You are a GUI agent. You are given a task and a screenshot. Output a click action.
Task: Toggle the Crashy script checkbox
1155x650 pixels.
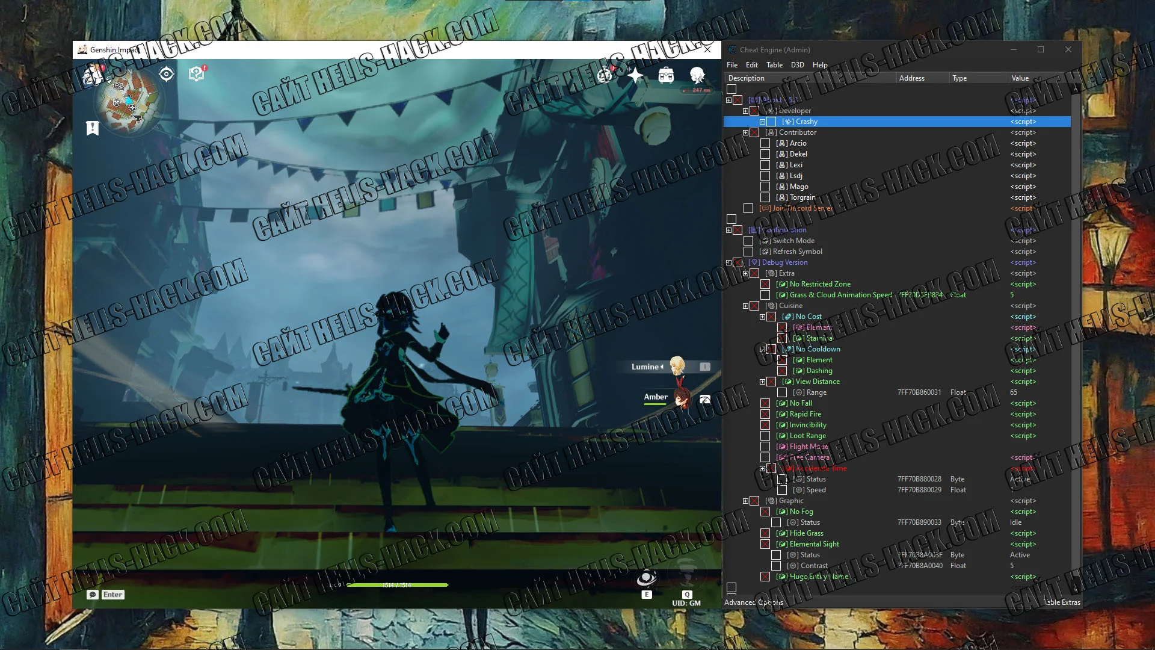(771, 122)
